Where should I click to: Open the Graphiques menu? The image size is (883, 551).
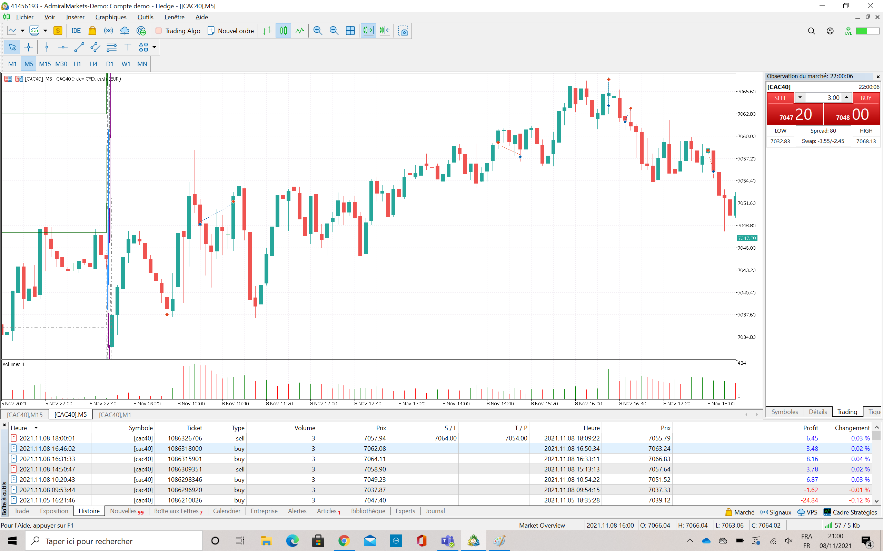(x=111, y=17)
